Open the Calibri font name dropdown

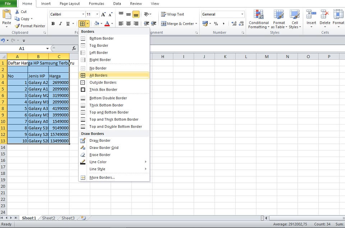(83, 14)
